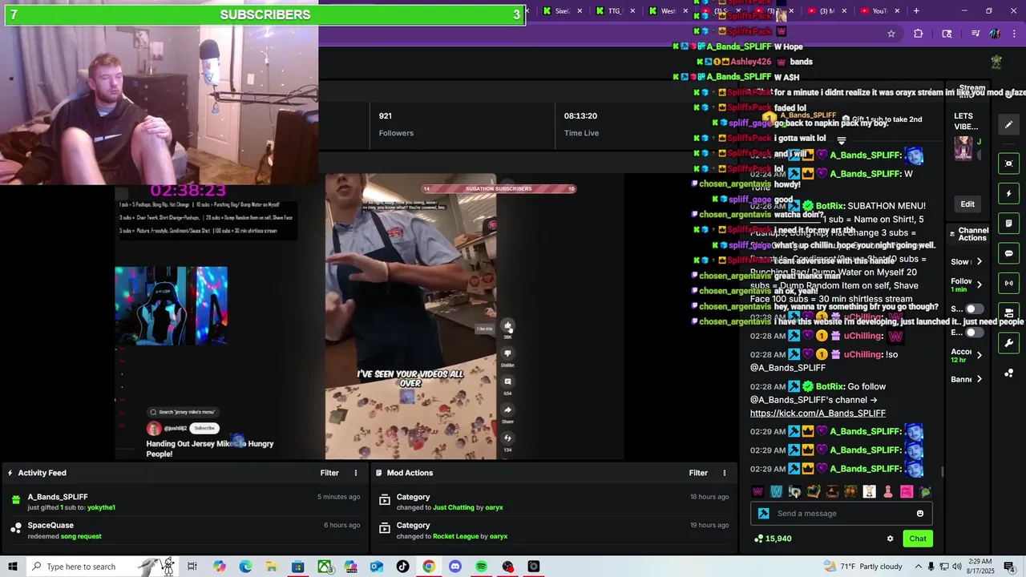Toggle the 'E...' channel action switch
This screenshot has height=577, width=1026.
[x=974, y=333]
